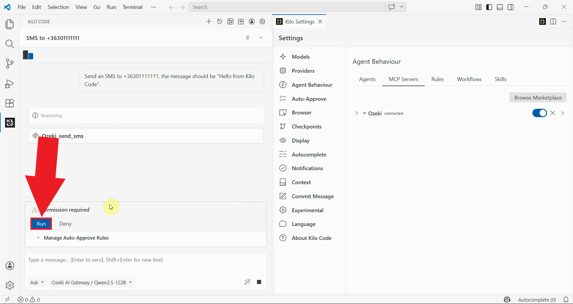This screenshot has height=304, width=573.
Task: Toggle the bottom panel layout icon
Action: tap(500, 7)
